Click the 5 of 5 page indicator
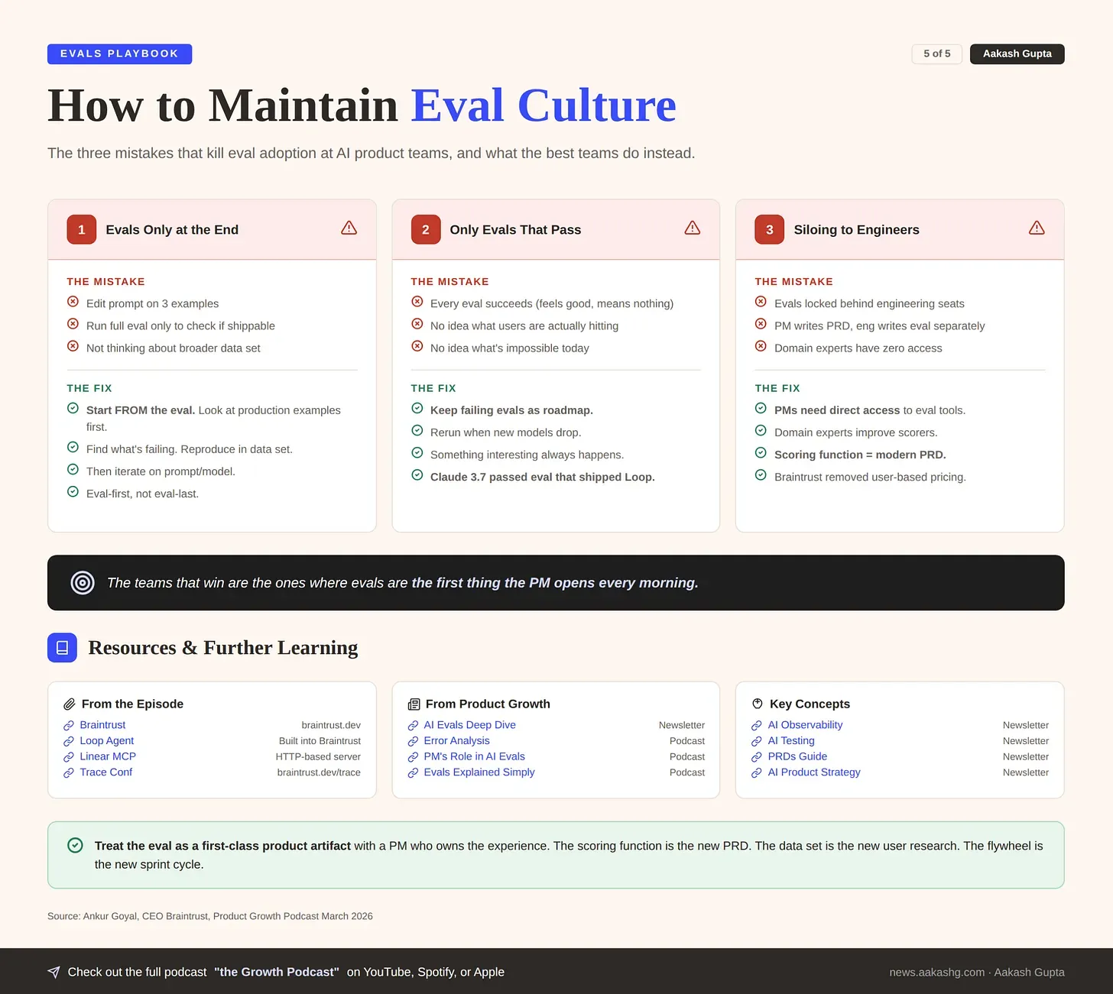The width and height of the screenshot is (1113, 994). click(x=936, y=53)
